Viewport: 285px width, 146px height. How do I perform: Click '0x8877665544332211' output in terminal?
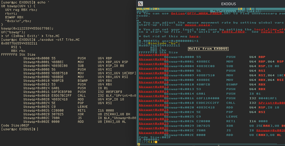point(19,44)
